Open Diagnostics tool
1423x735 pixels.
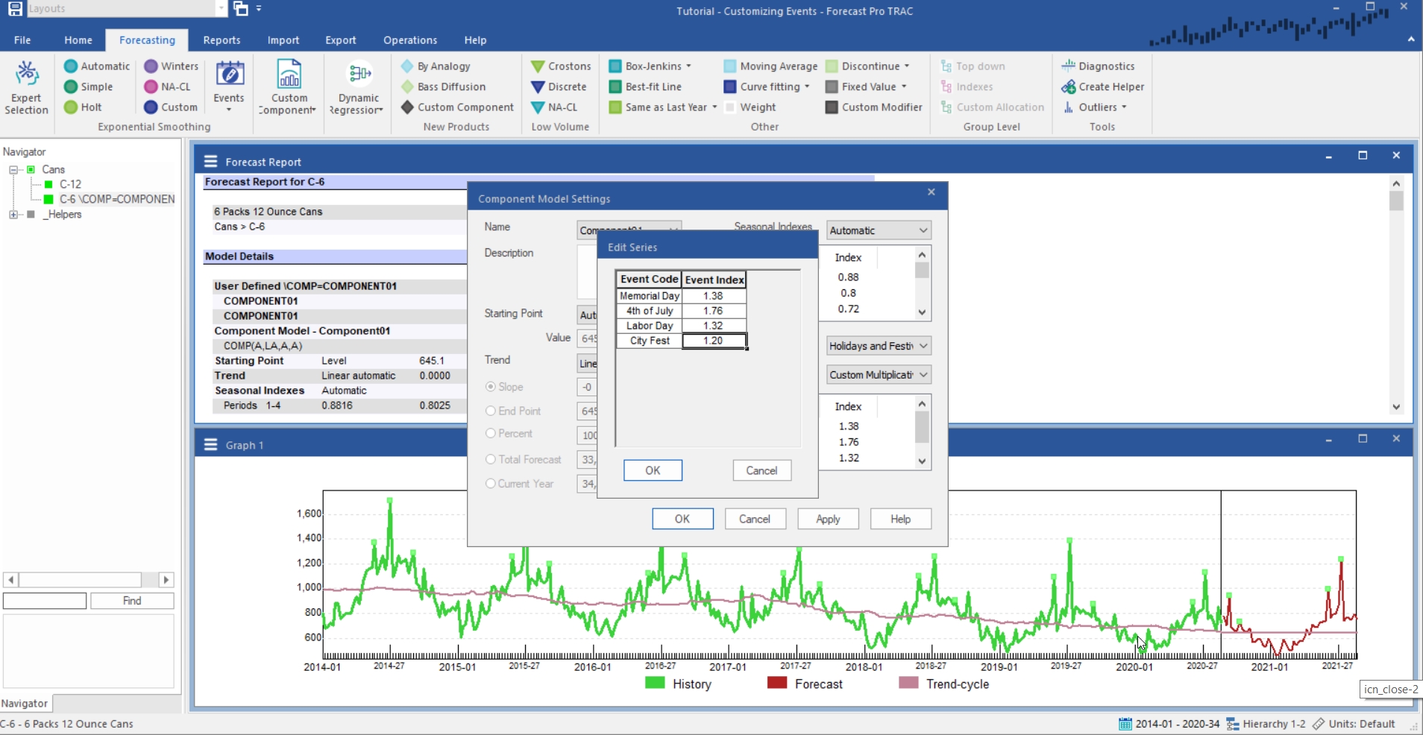pos(1098,66)
